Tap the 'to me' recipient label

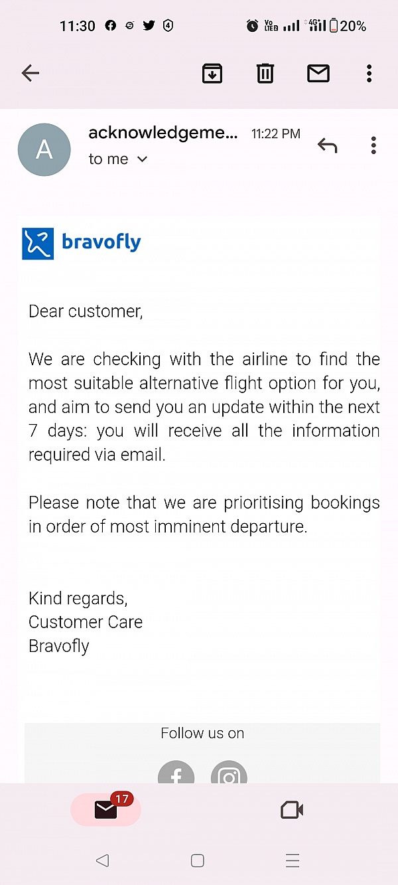(x=109, y=159)
